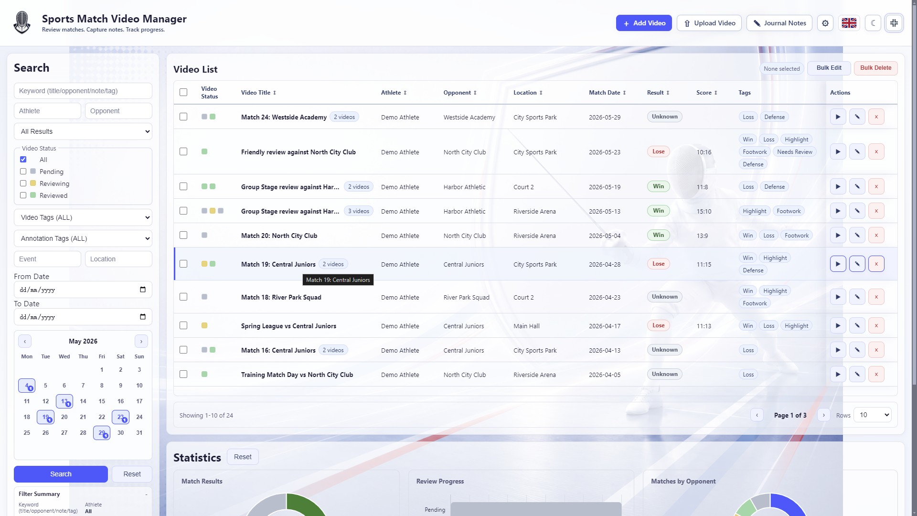This screenshot has height=516, width=917.
Task: Click the Bulk Delete button
Action: tap(876, 68)
